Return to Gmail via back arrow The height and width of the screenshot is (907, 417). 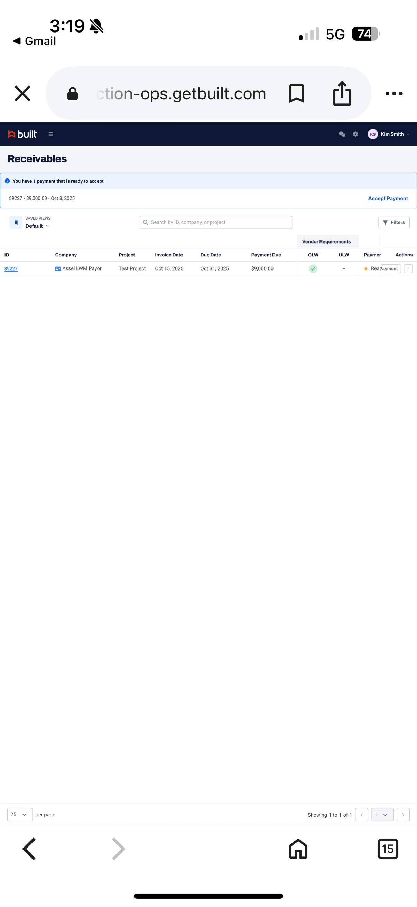tap(35, 41)
